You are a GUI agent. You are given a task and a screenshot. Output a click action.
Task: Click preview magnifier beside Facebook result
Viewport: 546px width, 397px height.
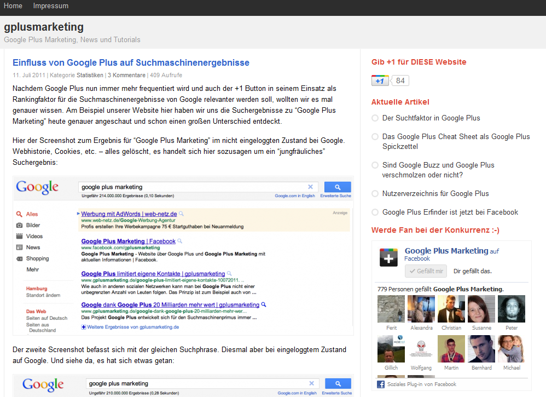tap(180, 241)
